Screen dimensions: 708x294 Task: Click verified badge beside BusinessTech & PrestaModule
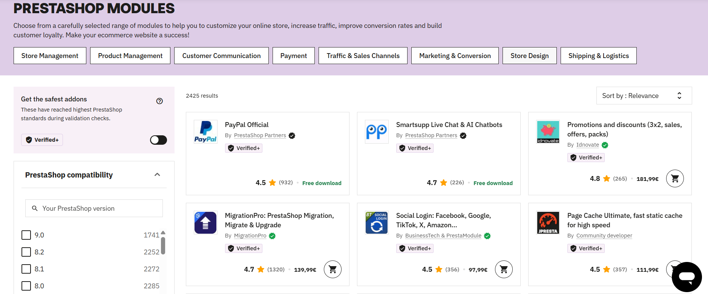coord(487,236)
